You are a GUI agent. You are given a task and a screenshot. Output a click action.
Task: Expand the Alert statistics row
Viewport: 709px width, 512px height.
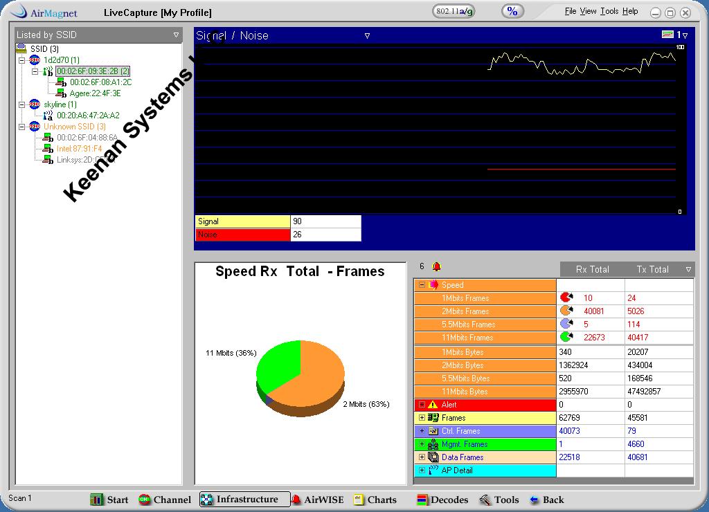pyautogui.click(x=422, y=405)
